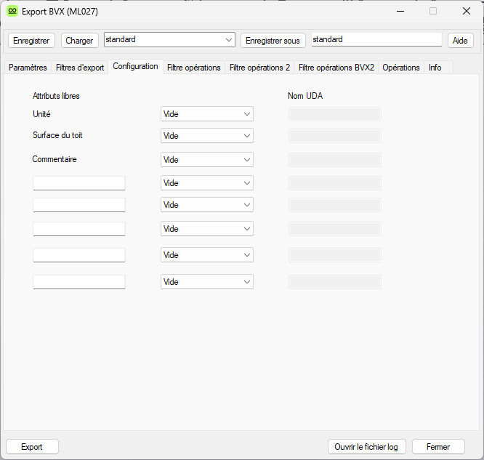
Task: Click the Fermer button
Action: [x=438, y=447]
